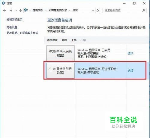The height and width of the screenshot is (138, 150).
Task: Close the 语言 window
Action: point(144,3)
